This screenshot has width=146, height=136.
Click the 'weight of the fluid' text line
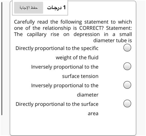[x=77, y=58]
